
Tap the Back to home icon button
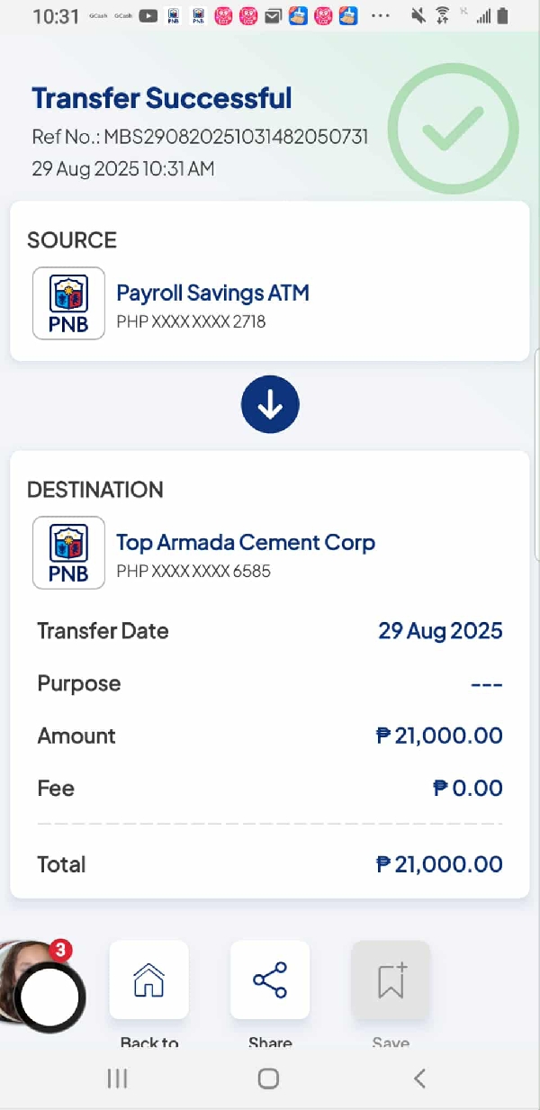[148, 979]
